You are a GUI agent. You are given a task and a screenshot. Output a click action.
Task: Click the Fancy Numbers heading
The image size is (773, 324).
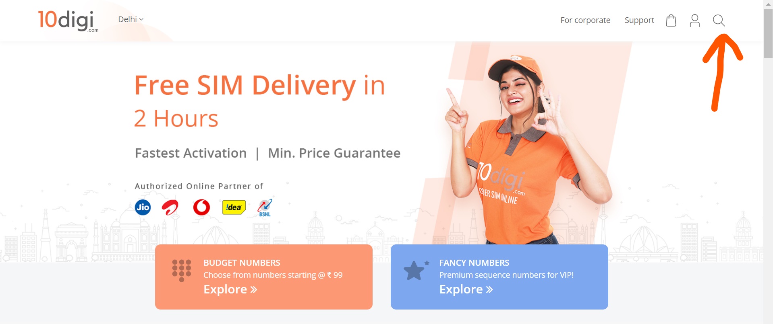pyautogui.click(x=474, y=262)
